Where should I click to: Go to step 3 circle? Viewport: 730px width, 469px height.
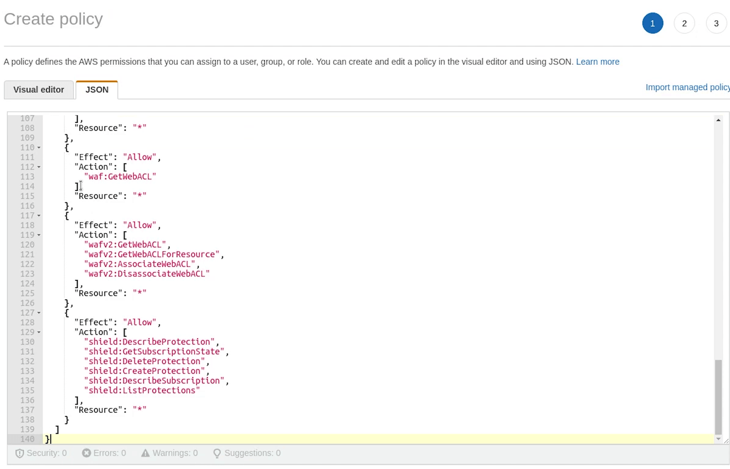[x=716, y=23]
